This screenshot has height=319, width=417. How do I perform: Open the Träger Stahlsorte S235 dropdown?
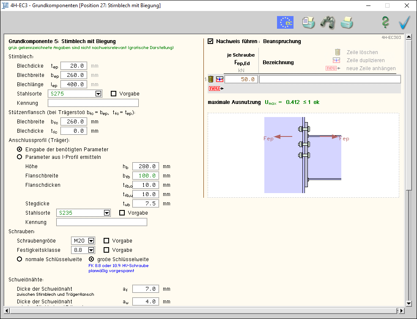pos(107,213)
